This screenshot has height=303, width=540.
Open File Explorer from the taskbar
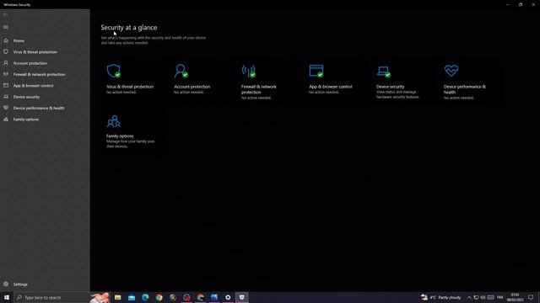(118, 297)
